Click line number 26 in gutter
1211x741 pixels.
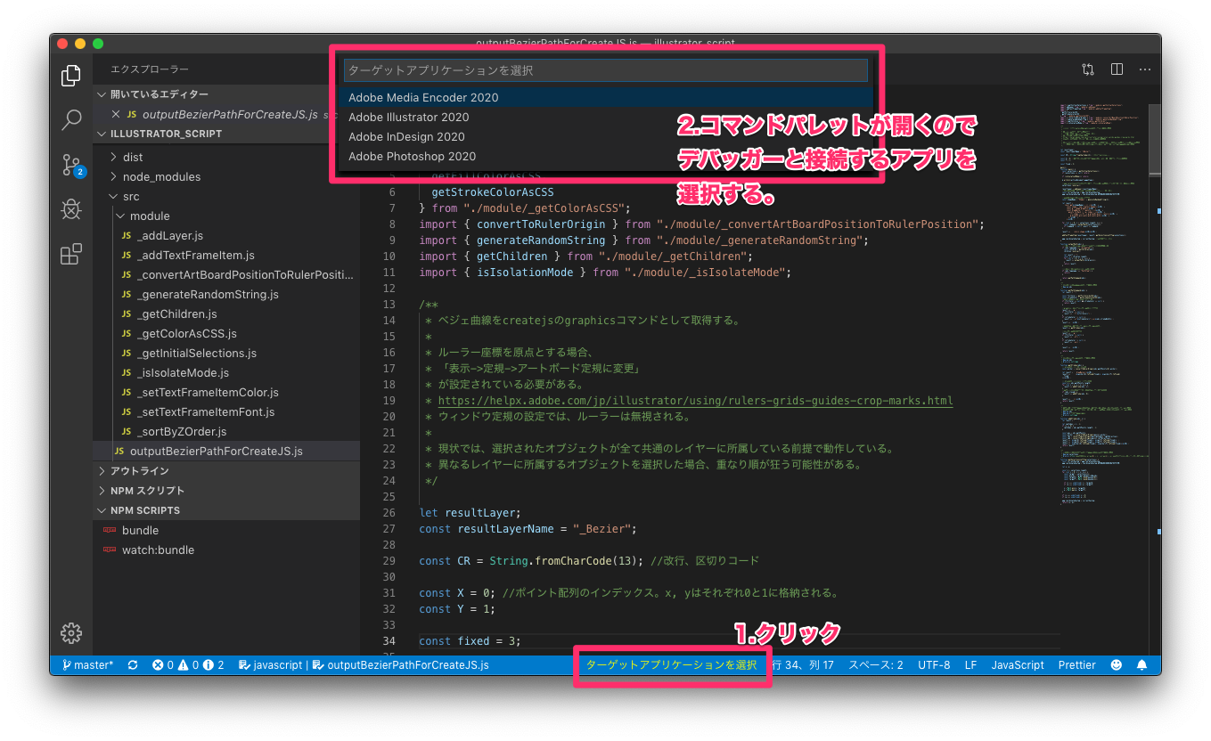[389, 513]
